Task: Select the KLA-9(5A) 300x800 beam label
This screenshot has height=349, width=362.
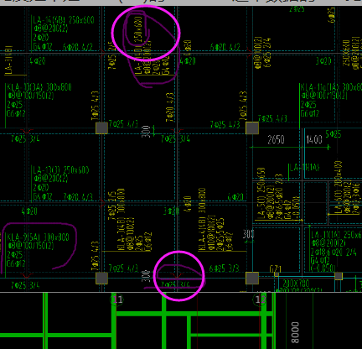Action: (38, 237)
